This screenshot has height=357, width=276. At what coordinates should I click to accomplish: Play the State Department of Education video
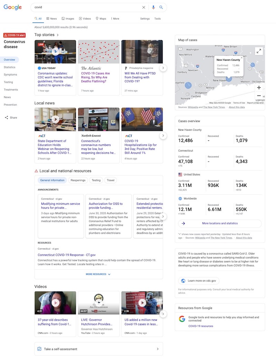(55, 119)
